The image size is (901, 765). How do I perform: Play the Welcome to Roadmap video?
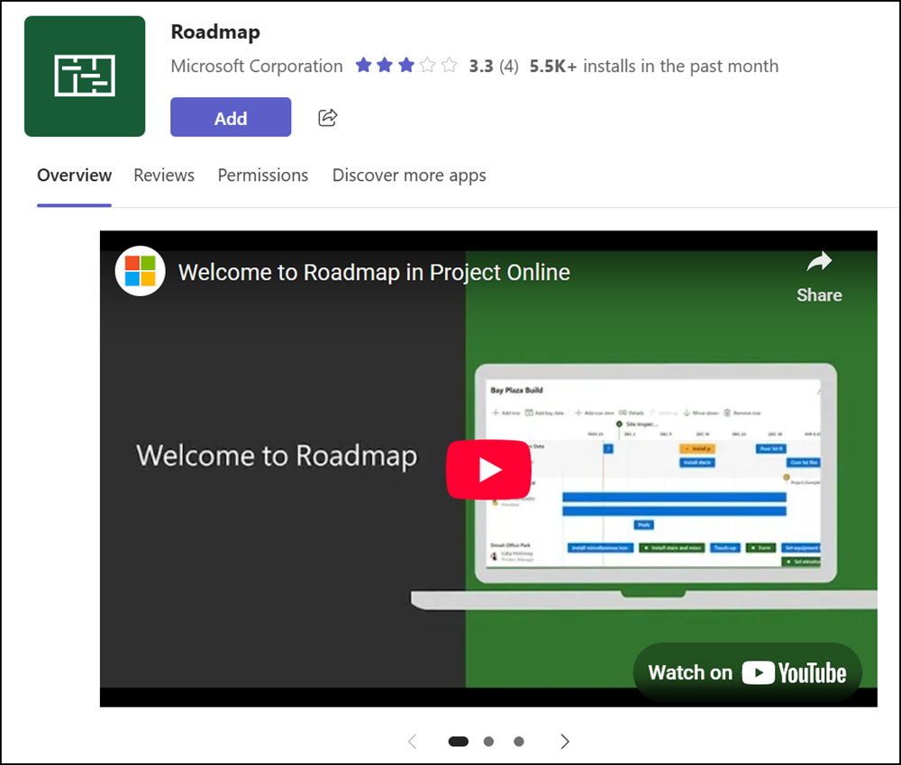(488, 469)
